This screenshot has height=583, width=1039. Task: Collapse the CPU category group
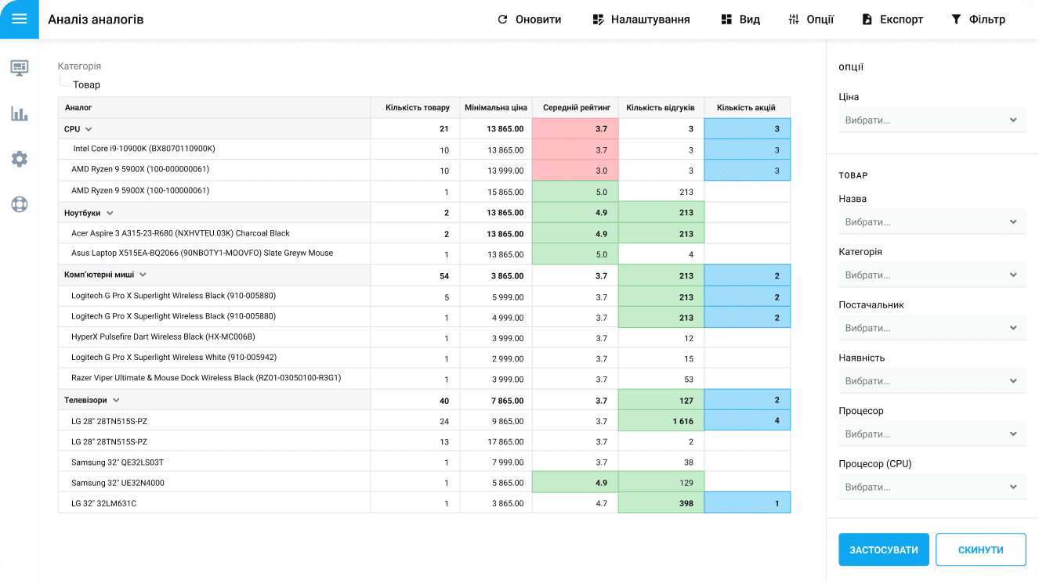[89, 129]
